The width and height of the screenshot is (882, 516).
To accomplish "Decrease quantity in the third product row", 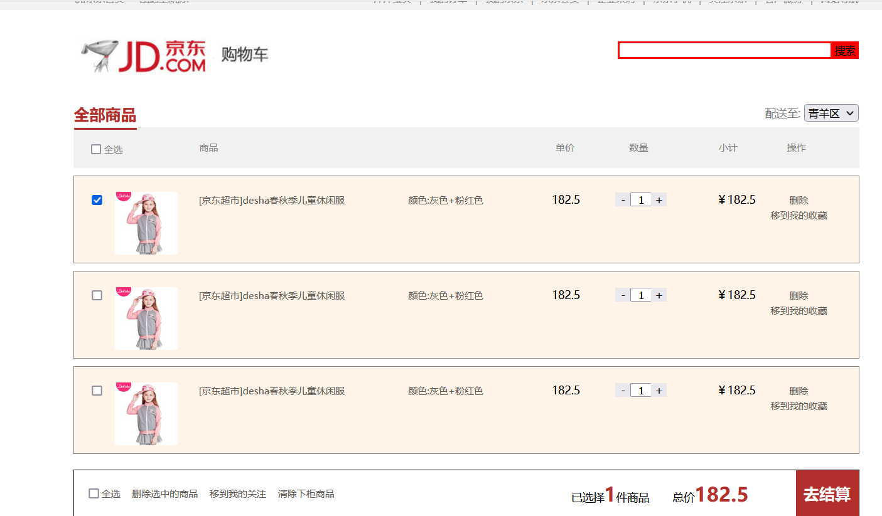I will tap(623, 391).
